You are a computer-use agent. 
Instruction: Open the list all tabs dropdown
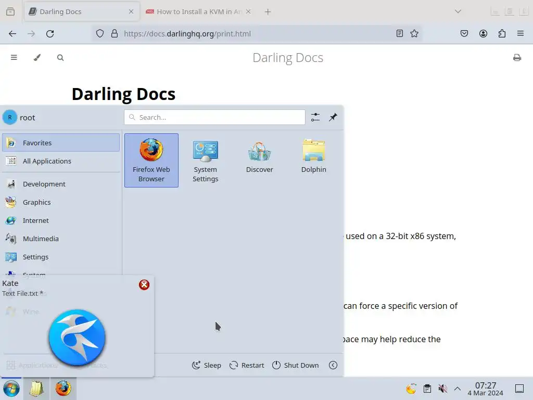coord(458,11)
